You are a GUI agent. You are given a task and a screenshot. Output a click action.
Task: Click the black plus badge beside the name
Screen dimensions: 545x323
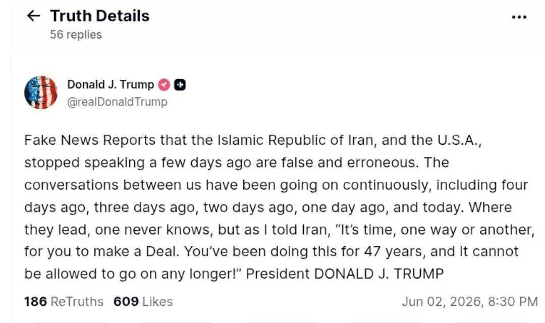(x=180, y=85)
